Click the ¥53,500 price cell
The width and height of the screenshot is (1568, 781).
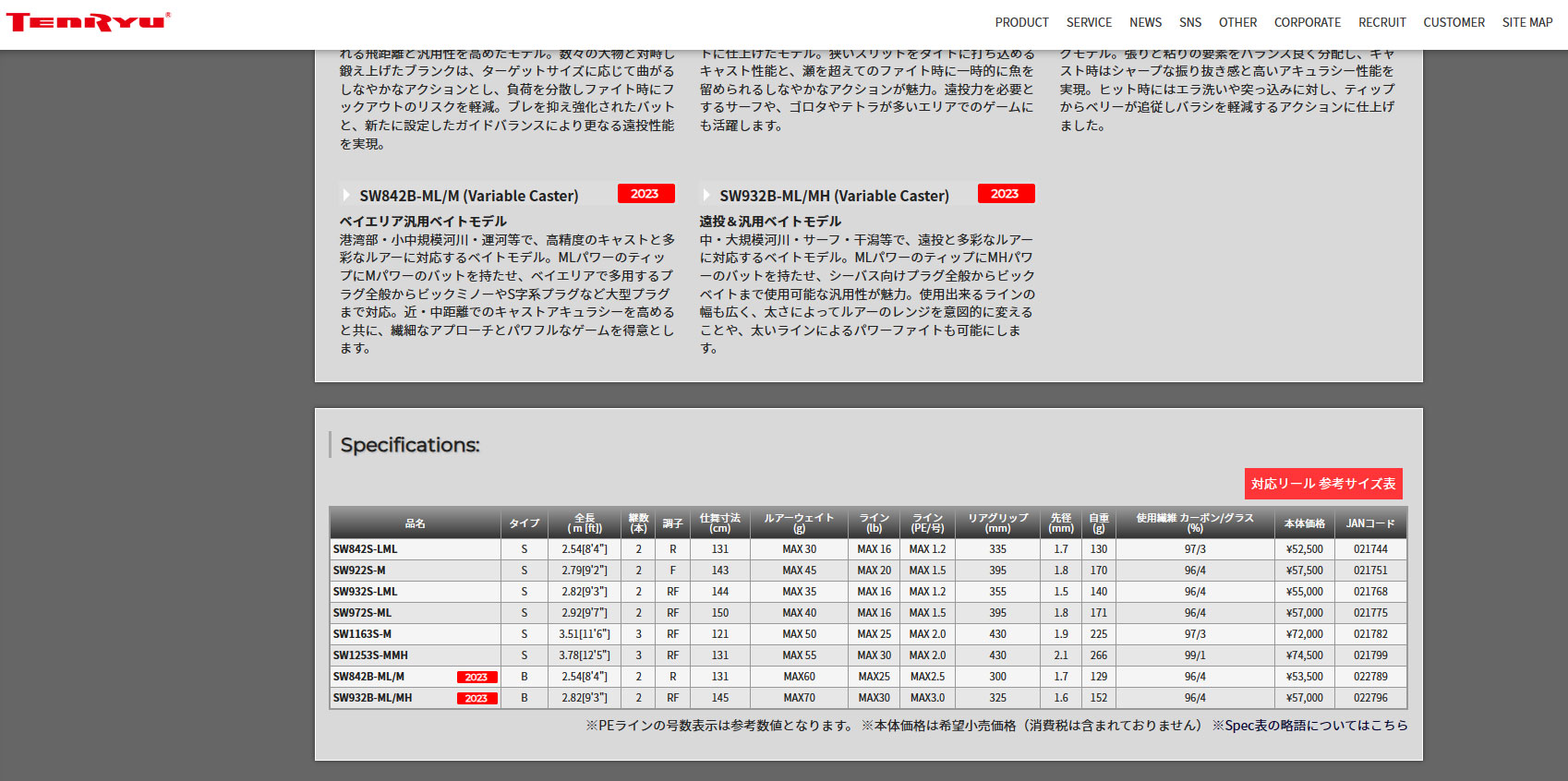pyautogui.click(x=1304, y=677)
